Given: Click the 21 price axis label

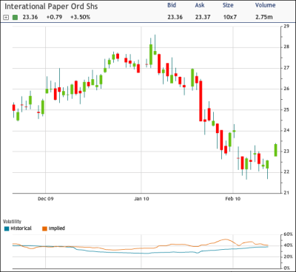Looking at the screenshot, I should 286,193.
